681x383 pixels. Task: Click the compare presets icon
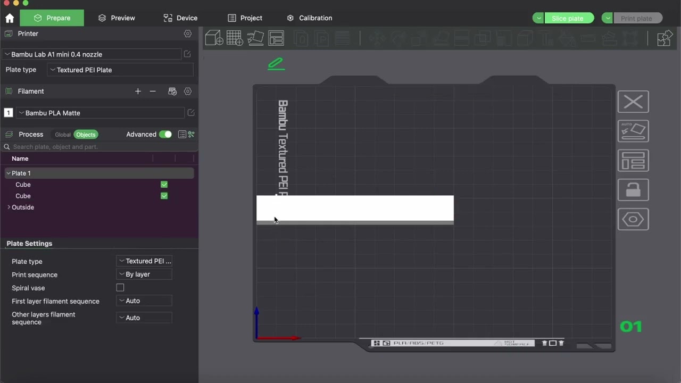point(191,135)
